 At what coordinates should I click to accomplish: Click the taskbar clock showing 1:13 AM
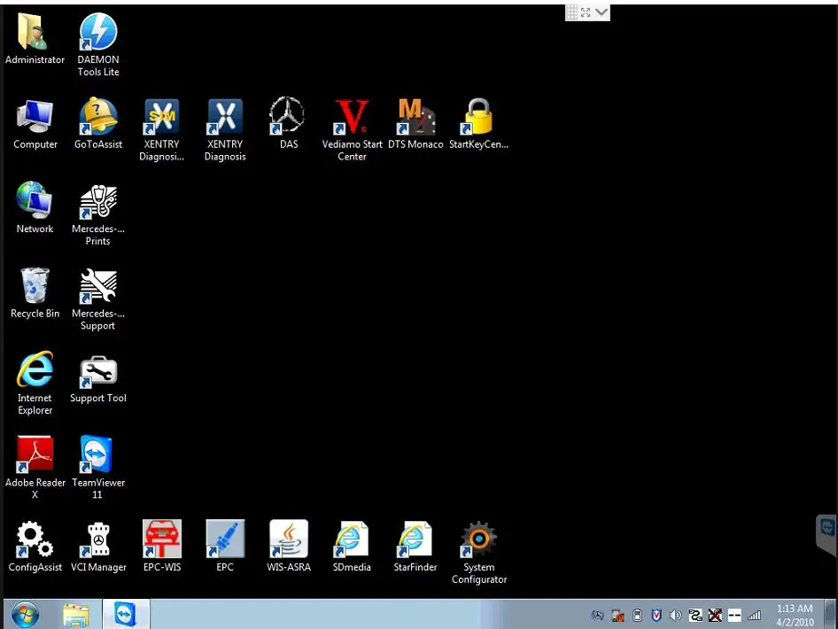pyautogui.click(x=794, y=615)
